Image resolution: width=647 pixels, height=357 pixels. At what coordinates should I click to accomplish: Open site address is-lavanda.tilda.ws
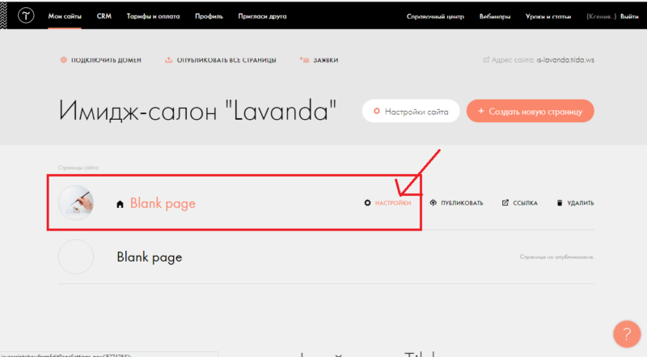tap(565, 60)
